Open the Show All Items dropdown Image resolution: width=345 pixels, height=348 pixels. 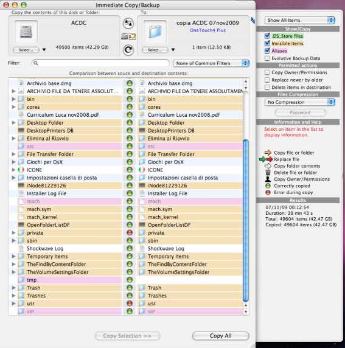(x=300, y=20)
